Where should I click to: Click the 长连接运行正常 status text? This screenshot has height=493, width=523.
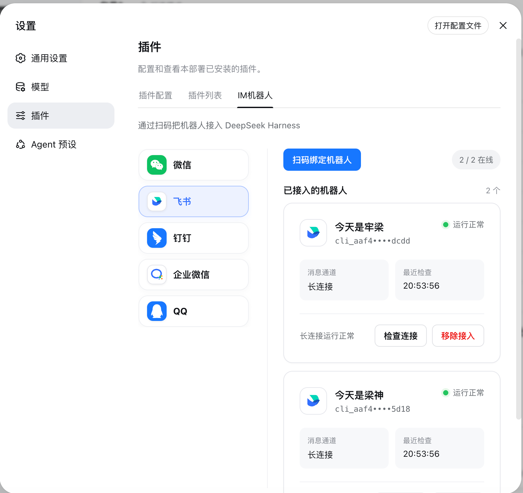tap(327, 336)
